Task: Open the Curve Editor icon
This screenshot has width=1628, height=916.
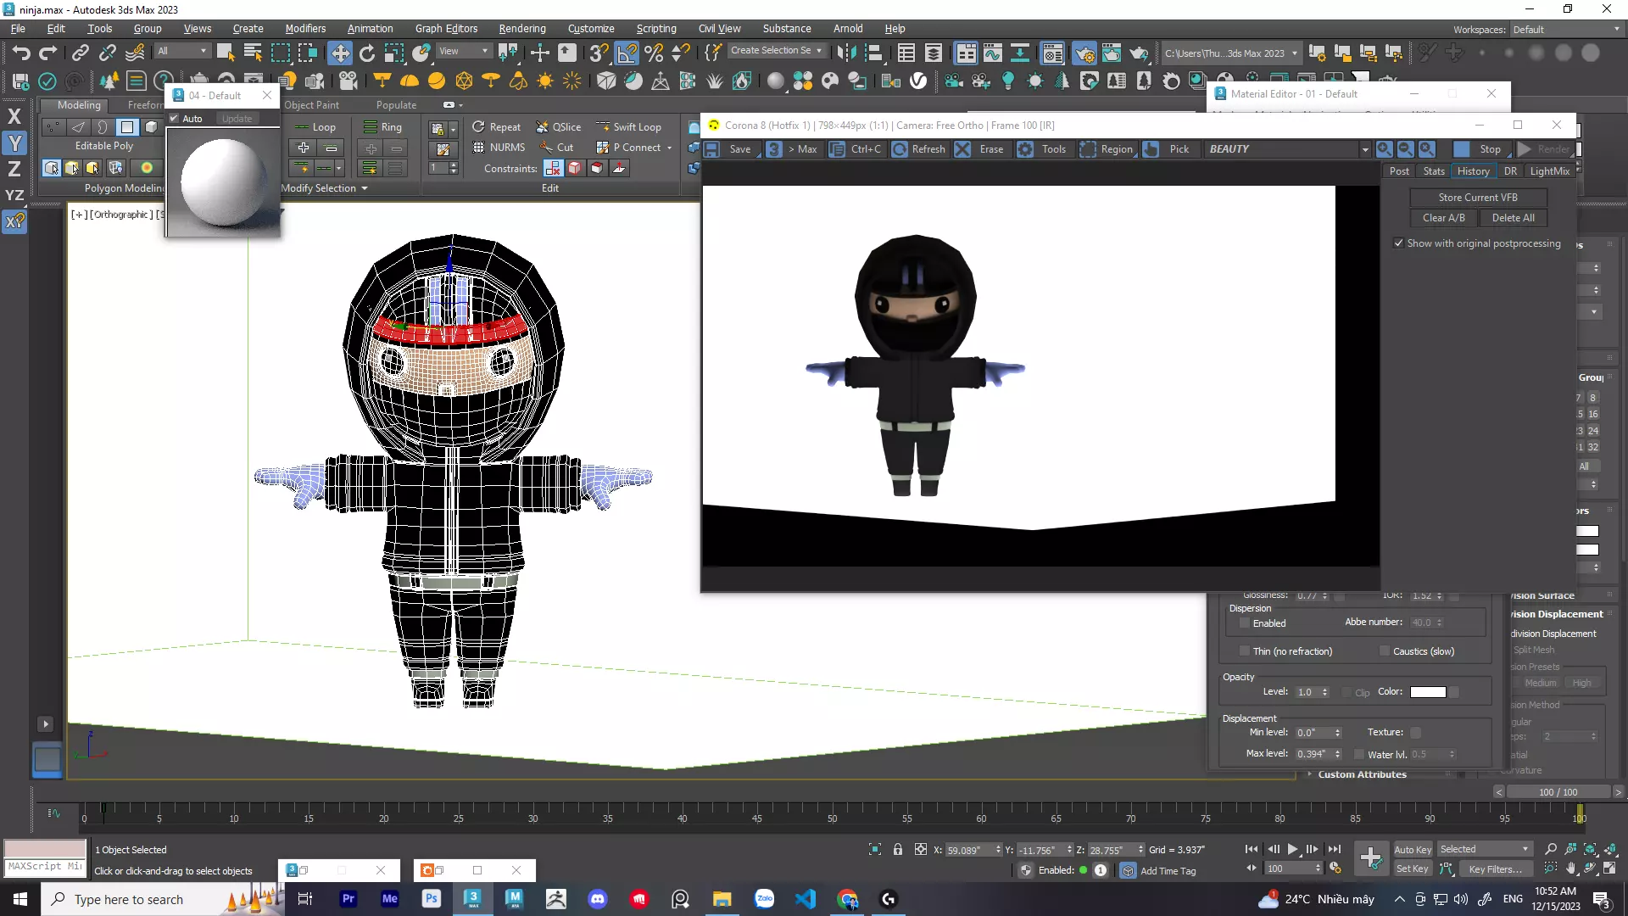Action: point(993,53)
